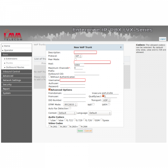Focus the Description input field

tap(85, 52)
